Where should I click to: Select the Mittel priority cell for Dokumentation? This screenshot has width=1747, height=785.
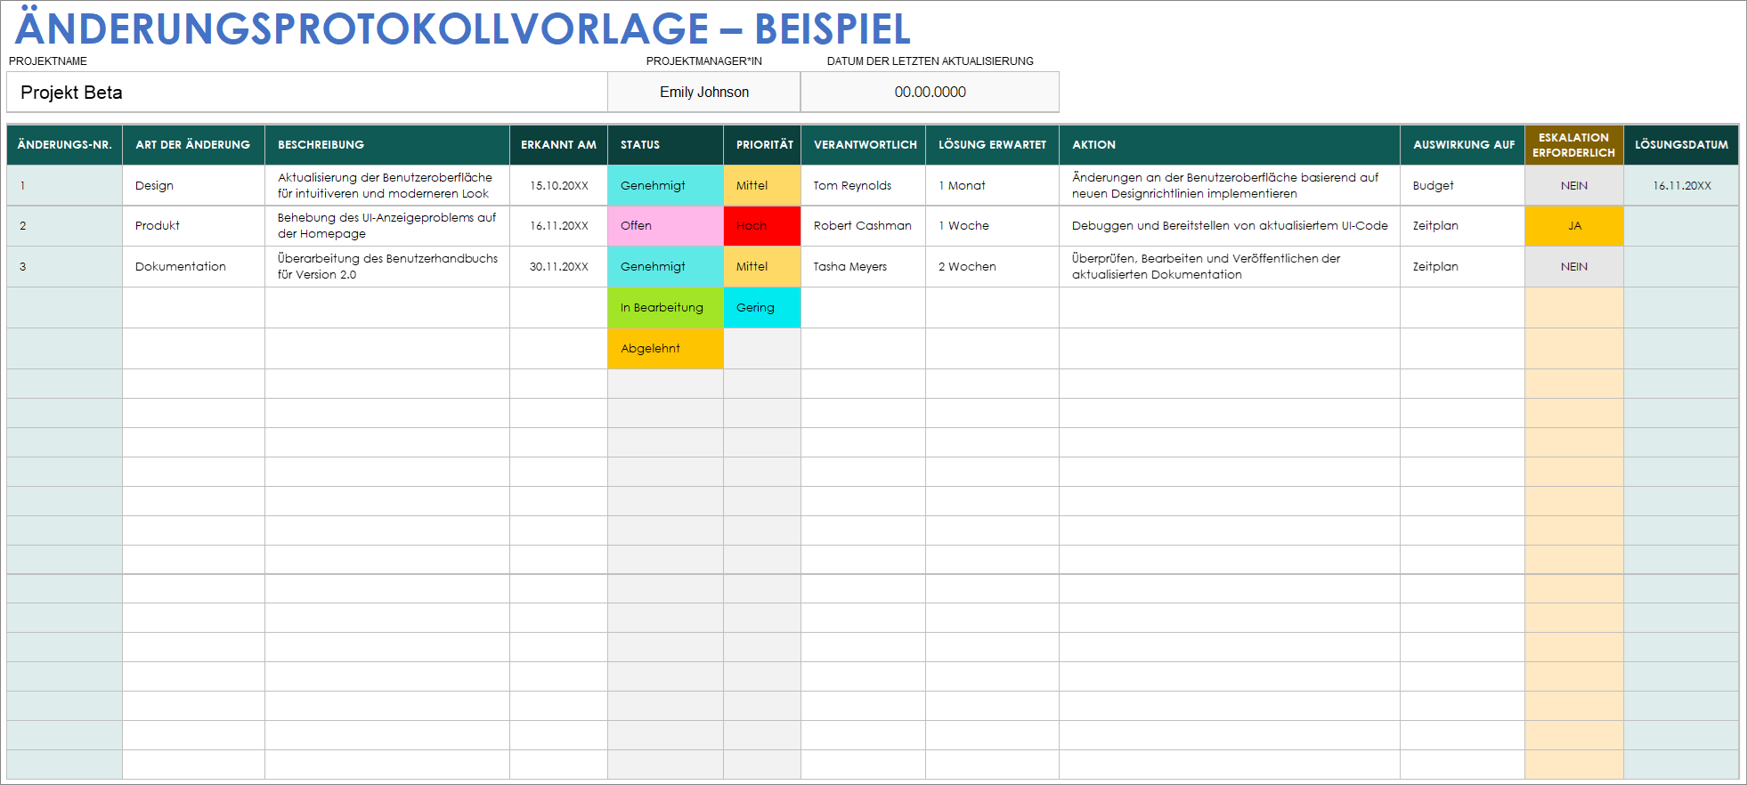pos(762,267)
